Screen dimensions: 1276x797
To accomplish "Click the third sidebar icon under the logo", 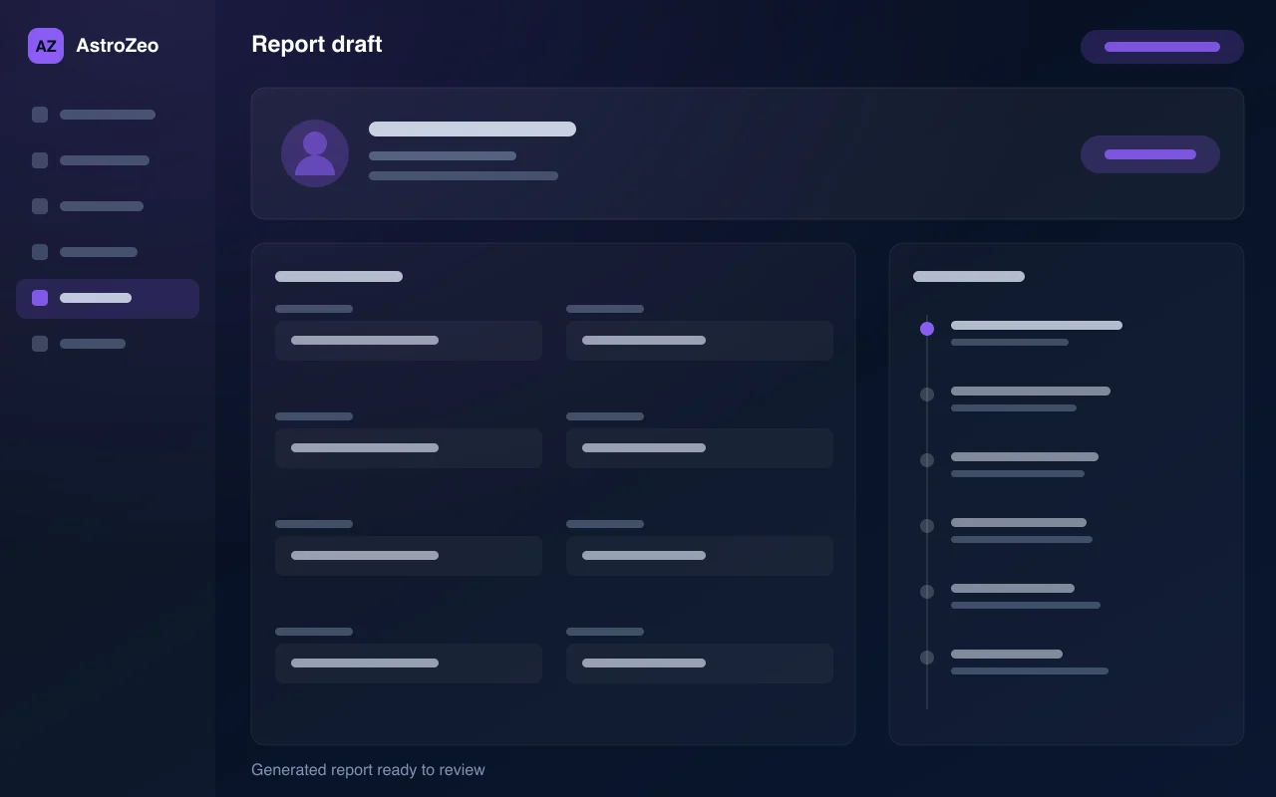I will 40,206.
